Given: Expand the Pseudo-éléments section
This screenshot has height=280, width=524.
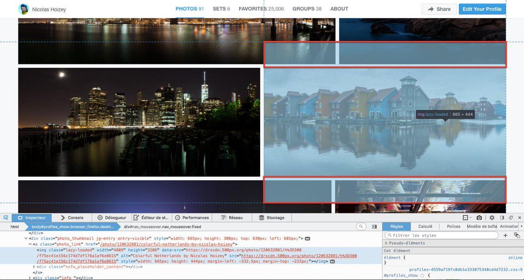Looking at the screenshot, I should [386, 243].
